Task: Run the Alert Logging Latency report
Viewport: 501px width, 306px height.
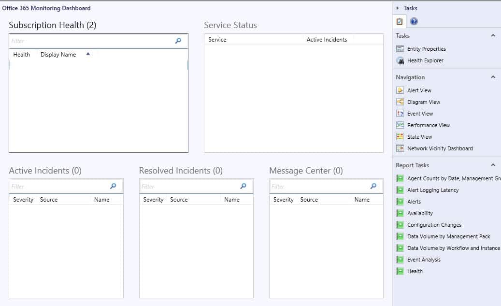Action: [x=433, y=190]
